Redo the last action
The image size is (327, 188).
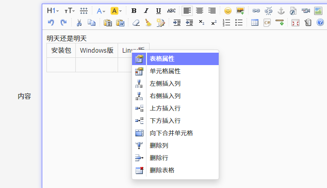click(x=63, y=23)
